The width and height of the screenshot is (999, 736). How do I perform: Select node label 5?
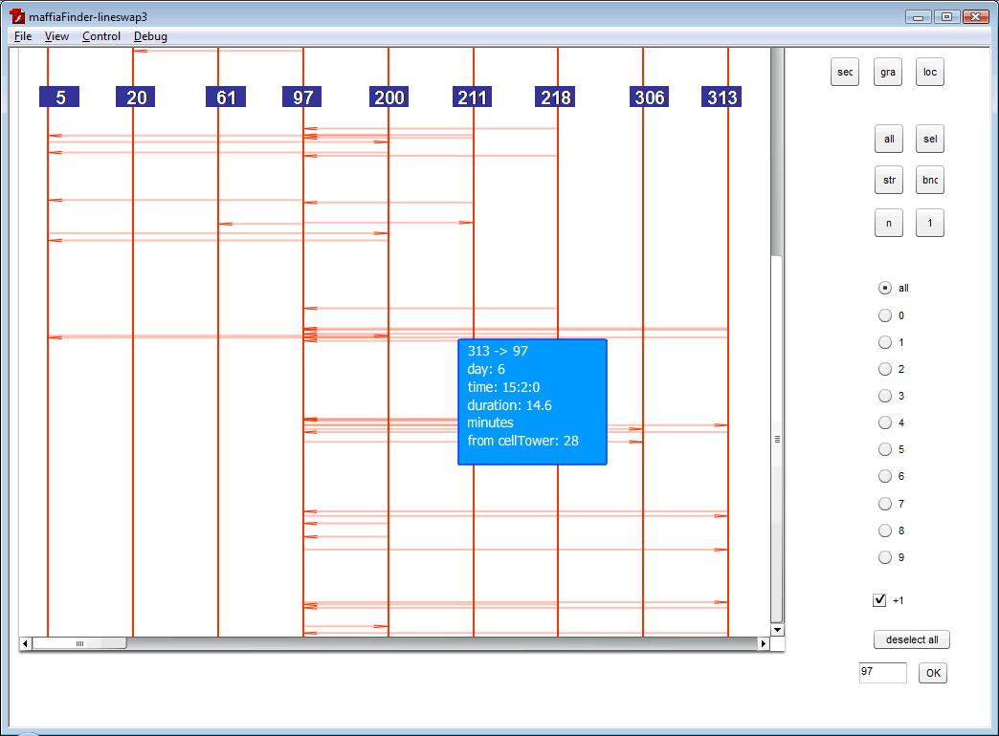click(x=59, y=97)
